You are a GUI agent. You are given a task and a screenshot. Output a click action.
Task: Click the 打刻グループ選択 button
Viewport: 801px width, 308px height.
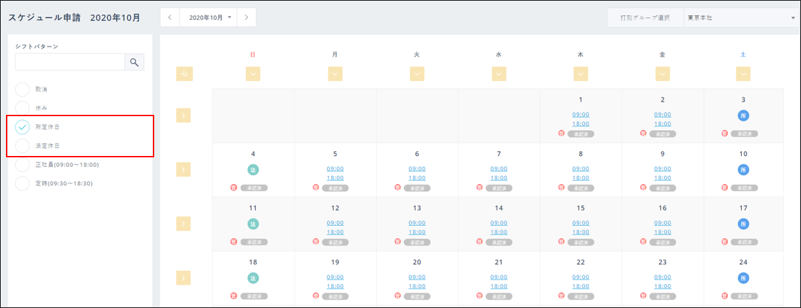click(x=645, y=18)
